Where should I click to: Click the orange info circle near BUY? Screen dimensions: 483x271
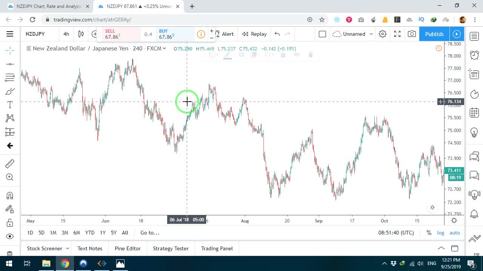[x=201, y=34]
